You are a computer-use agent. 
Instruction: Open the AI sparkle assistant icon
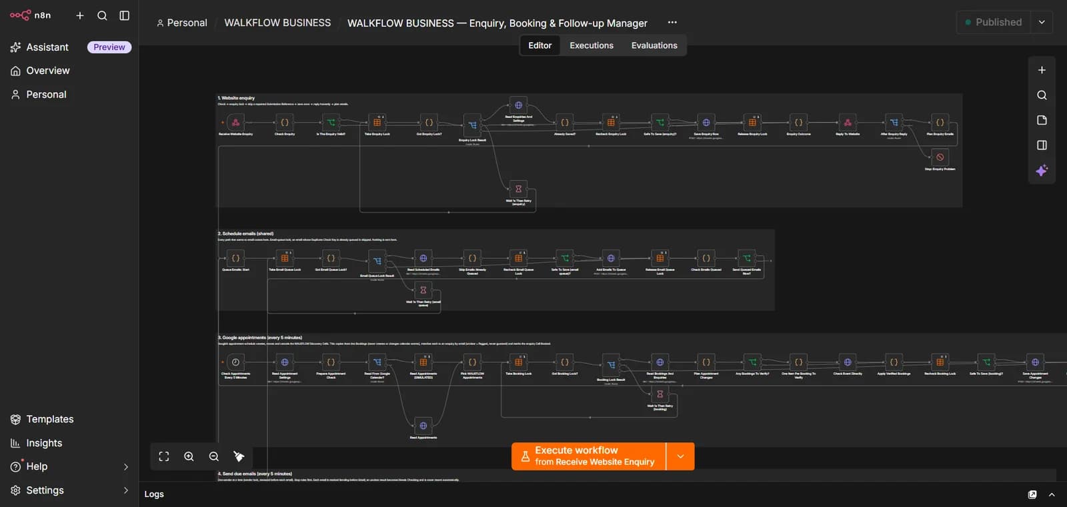1042,171
